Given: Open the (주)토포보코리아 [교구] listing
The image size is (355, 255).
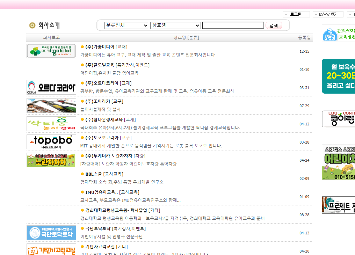Looking at the screenshot, I should pyautogui.click(x=108, y=138).
